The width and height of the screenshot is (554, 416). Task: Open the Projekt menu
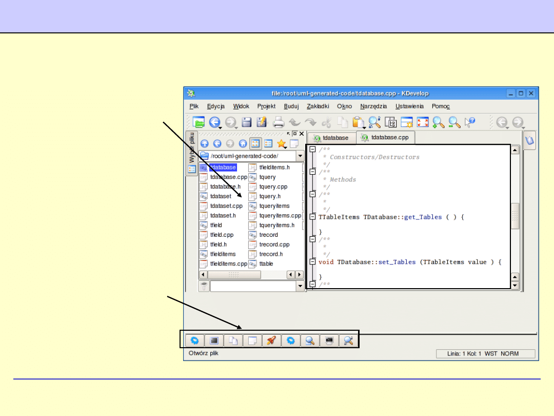[x=266, y=106]
